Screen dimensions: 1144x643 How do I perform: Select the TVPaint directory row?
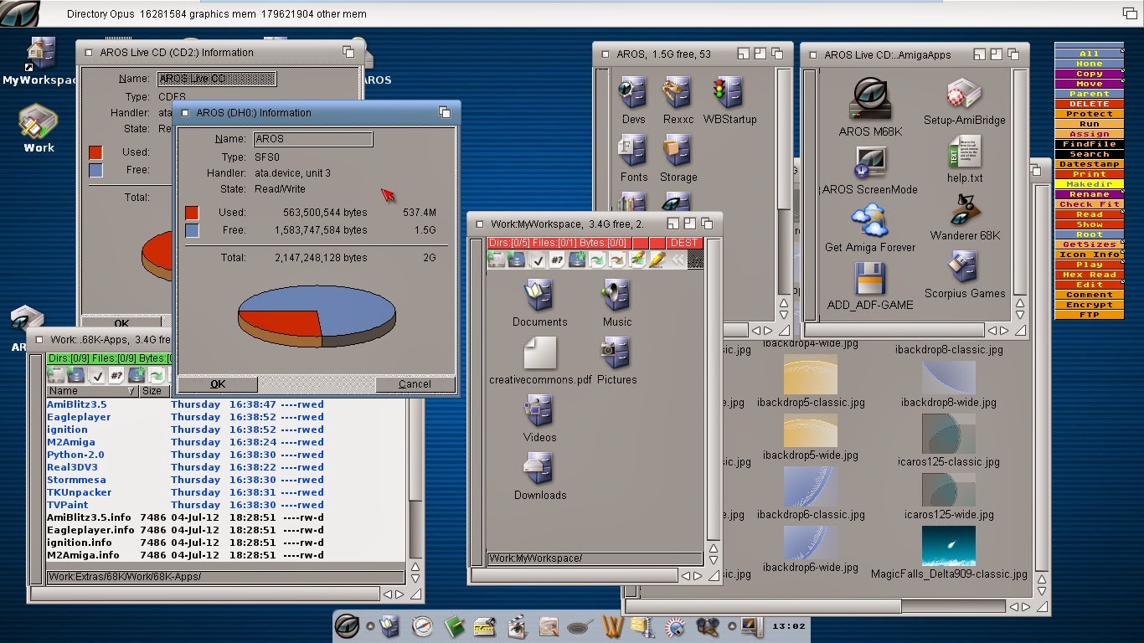(226, 505)
